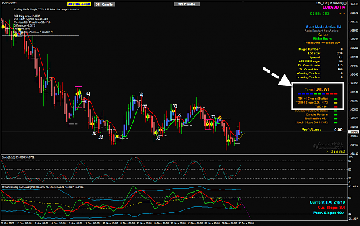360x226 pixels.
Task: Click the Trend -2/8- W1 heading
Action: pyautogui.click(x=317, y=89)
